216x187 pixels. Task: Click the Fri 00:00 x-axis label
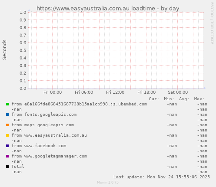coord(53,92)
